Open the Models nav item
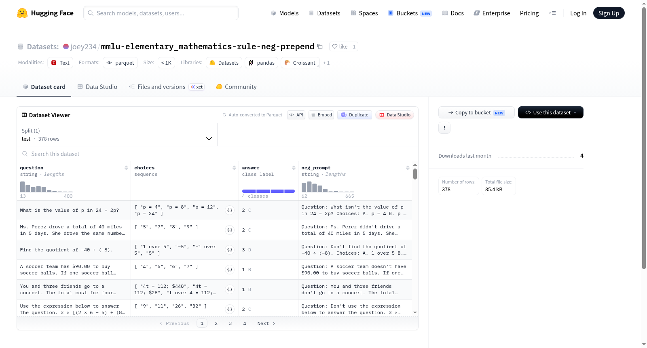Image resolution: width=647 pixels, height=348 pixels. [285, 13]
